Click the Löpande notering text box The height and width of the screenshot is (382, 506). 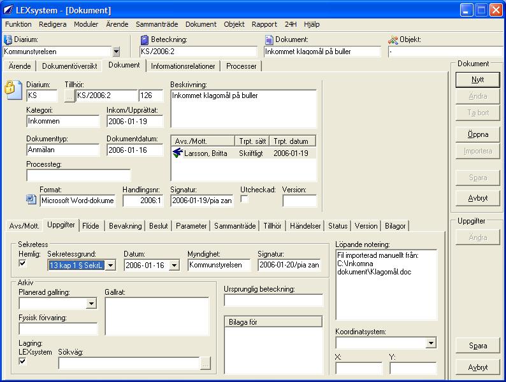click(386, 285)
